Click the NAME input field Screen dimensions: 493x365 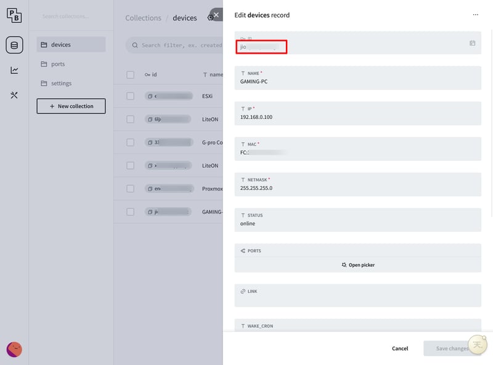coord(357,81)
